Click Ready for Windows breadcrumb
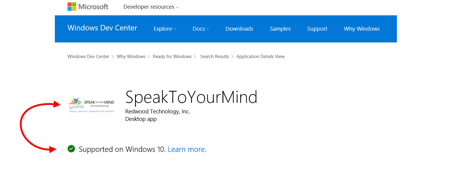Image resolution: width=452 pixels, height=169 pixels. pyautogui.click(x=172, y=57)
